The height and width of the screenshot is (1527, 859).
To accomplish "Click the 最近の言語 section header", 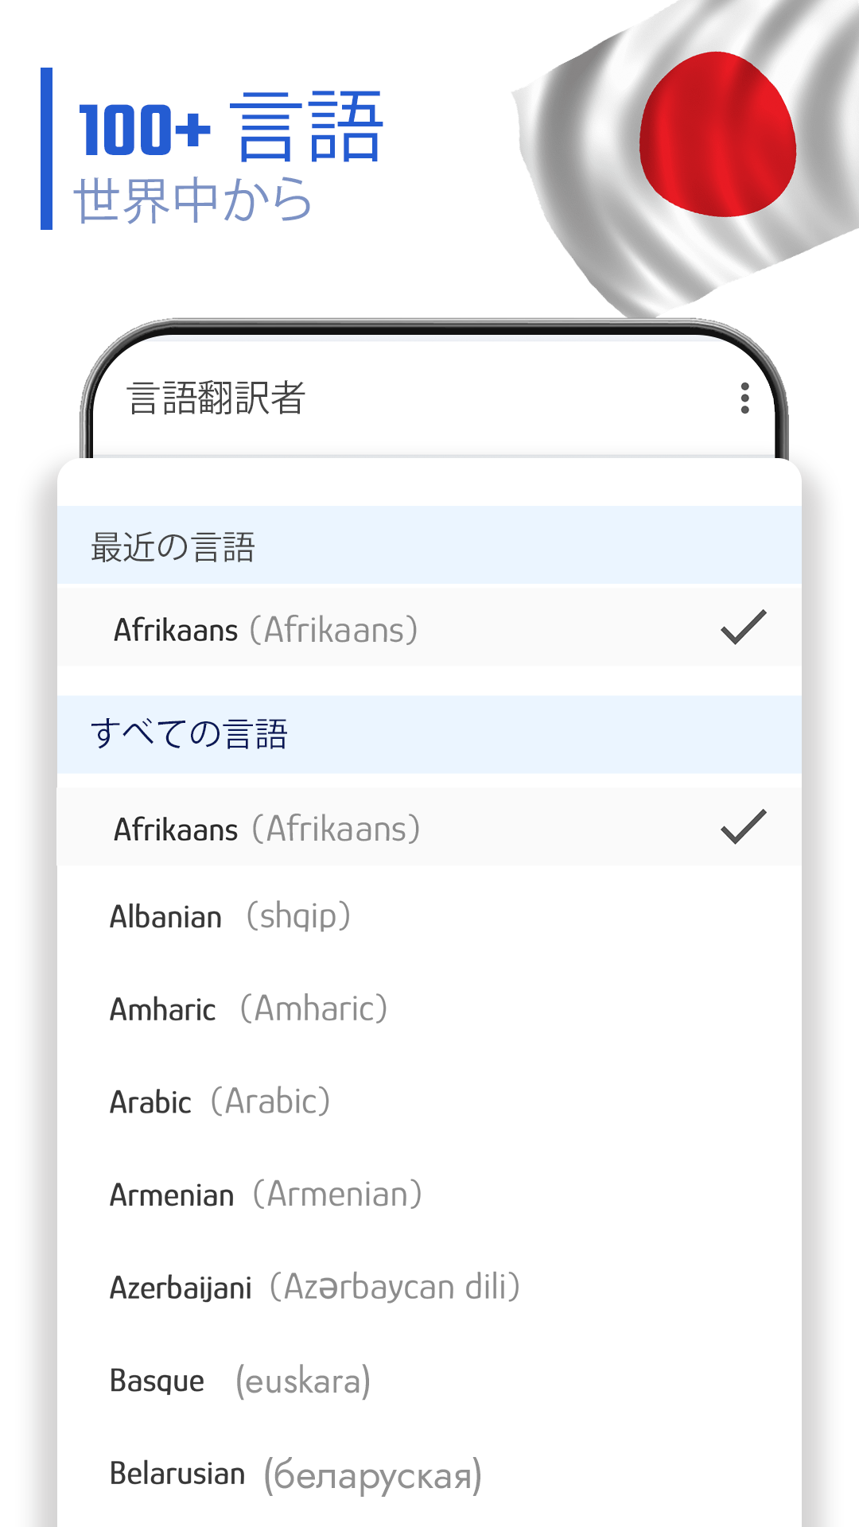I will point(429,546).
